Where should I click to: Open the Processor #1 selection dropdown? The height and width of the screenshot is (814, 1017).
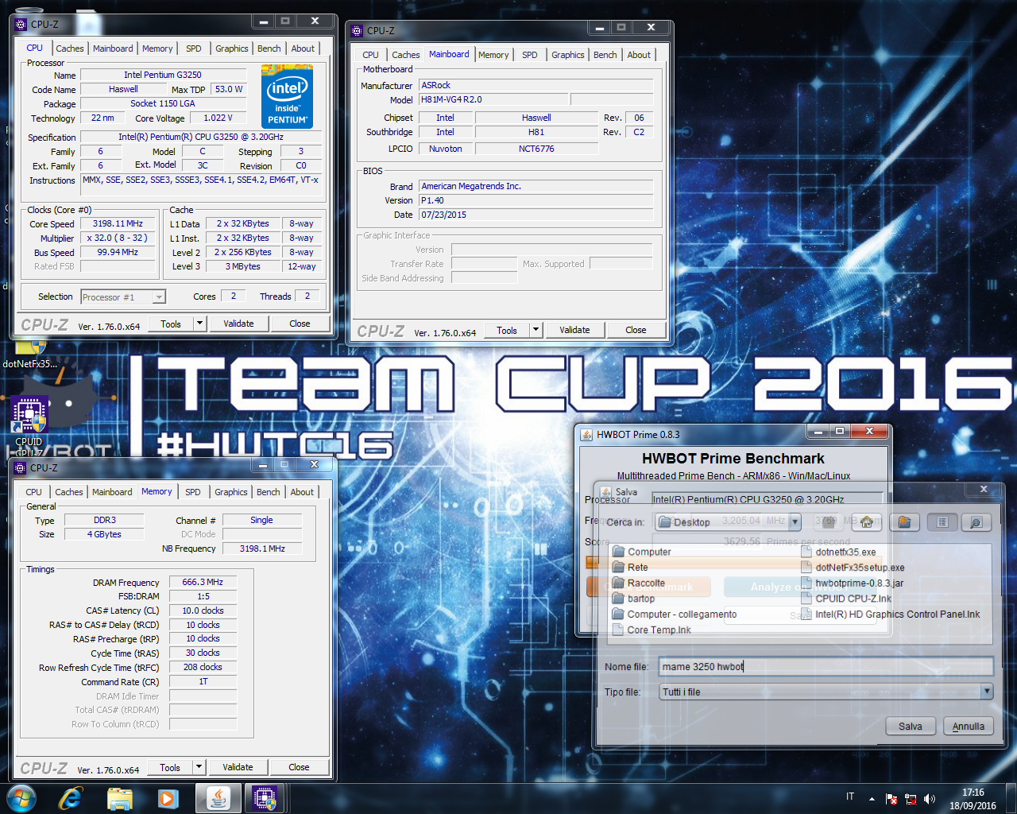(x=123, y=297)
